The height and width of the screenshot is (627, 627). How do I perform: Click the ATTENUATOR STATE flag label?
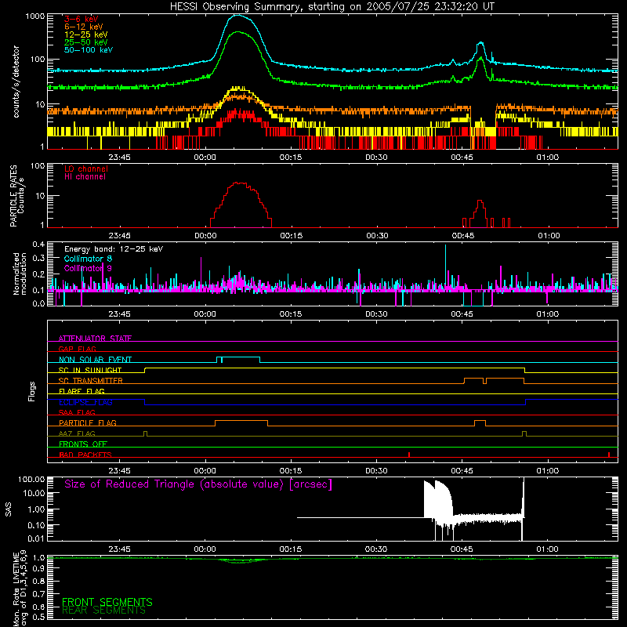[x=95, y=339]
